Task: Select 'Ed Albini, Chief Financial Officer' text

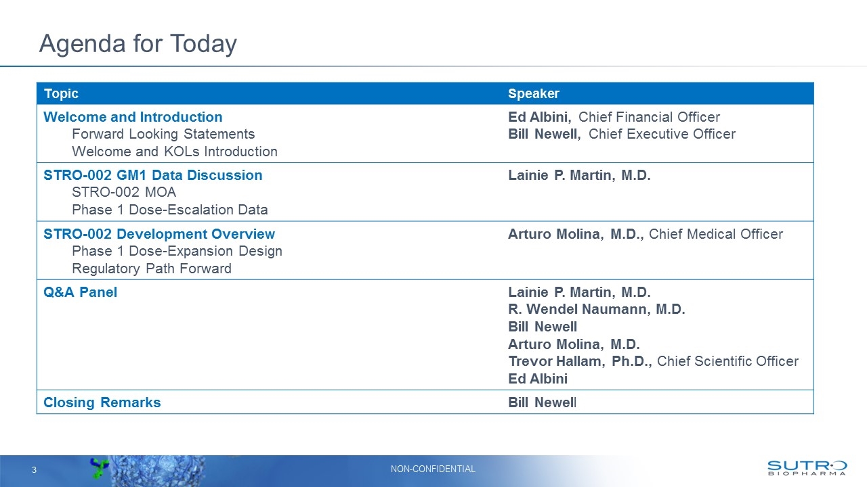Action: click(x=613, y=116)
